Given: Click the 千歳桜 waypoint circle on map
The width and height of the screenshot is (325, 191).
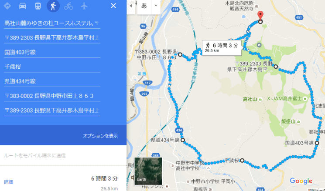Looking at the screenshot, I should click(x=242, y=161).
